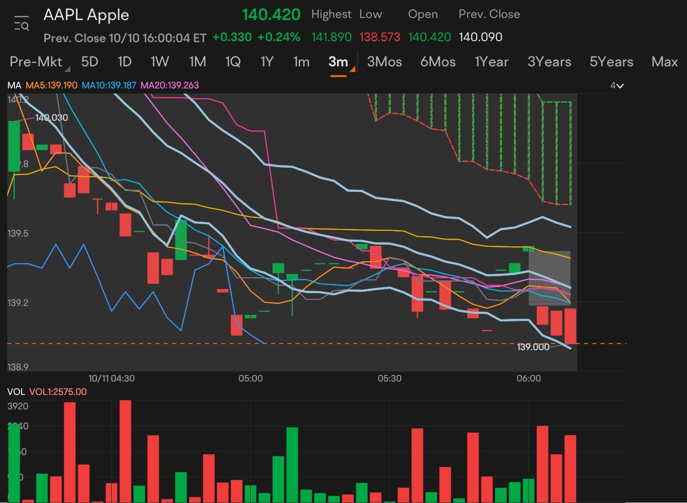Show the 3Years range
Viewport: 687px width, 503px height.
(x=549, y=62)
